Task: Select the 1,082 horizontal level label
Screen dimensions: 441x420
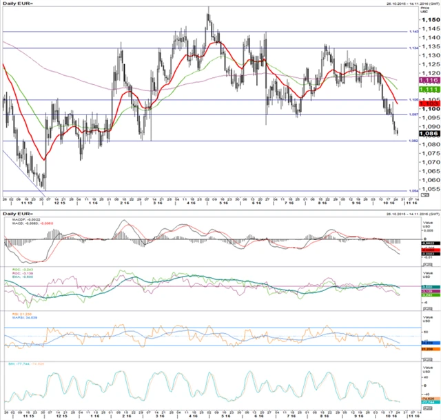Action: pyautogui.click(x=413, y=141)
